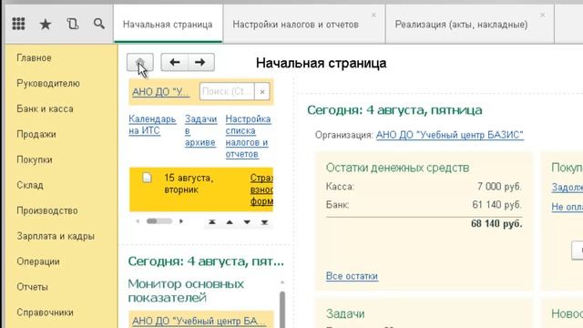The width and height of the screenshot is (583, 328).
Task: Open the Справочники section
Action: [45, 313]
